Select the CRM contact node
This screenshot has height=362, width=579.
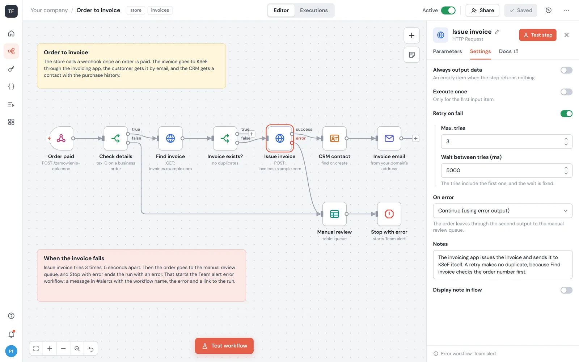(x=334, y=138)
